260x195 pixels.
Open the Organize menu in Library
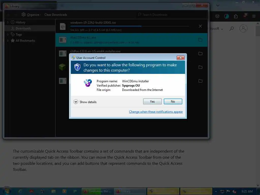(x=31, y=15)
